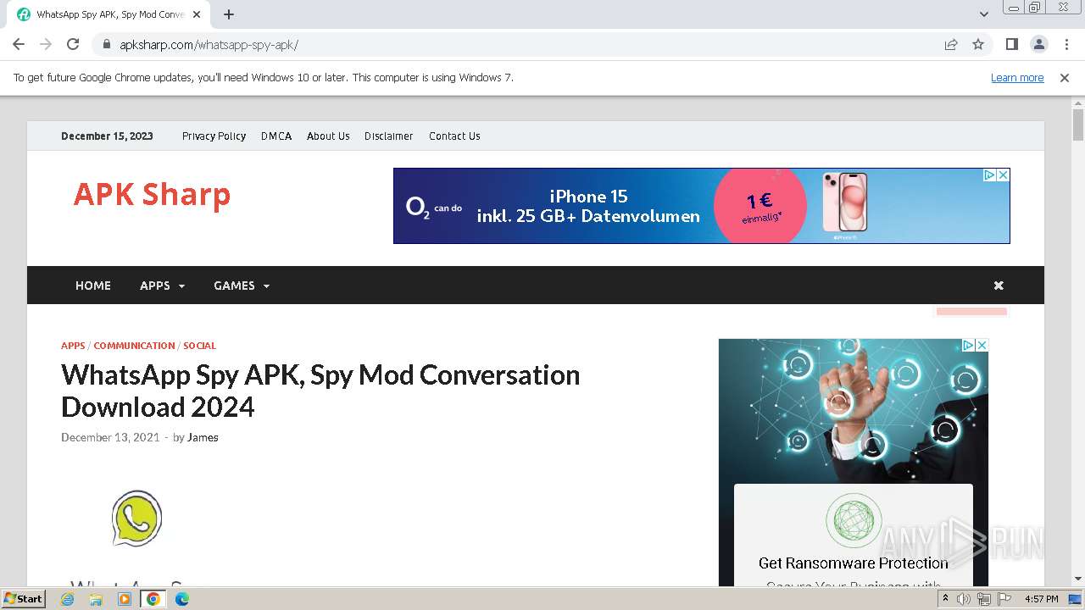Open tab search dropdown arrow

point(983,14)
